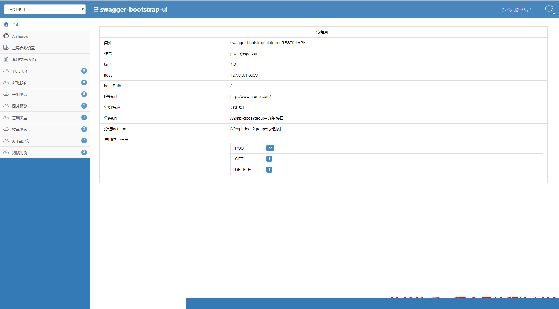The image size is (559, 309).
Task: Click cloud icon beside 图片预览
Action: (6, 106)
